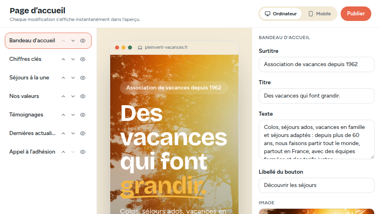Image resolution: width=381 pixels, height=214 pixels.
Task: Edit the Texte textarea
Action: click(316, 139)
